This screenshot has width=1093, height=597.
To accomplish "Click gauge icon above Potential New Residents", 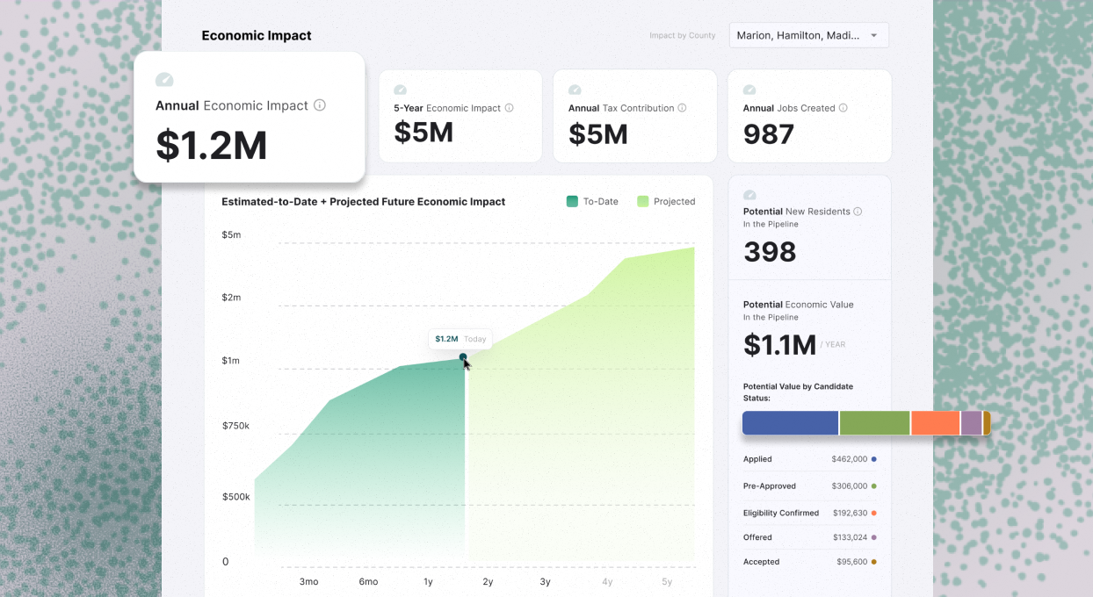I will [749, 194].
